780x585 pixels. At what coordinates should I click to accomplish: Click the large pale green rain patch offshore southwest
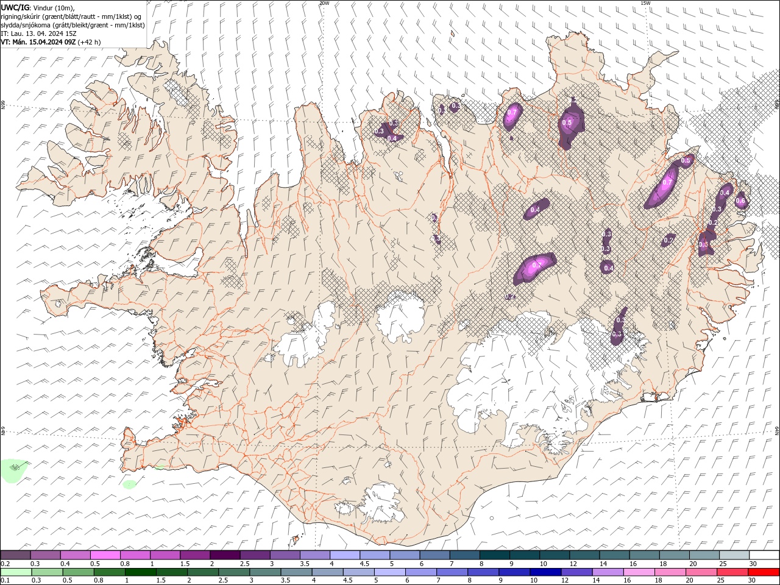point(15,470)
